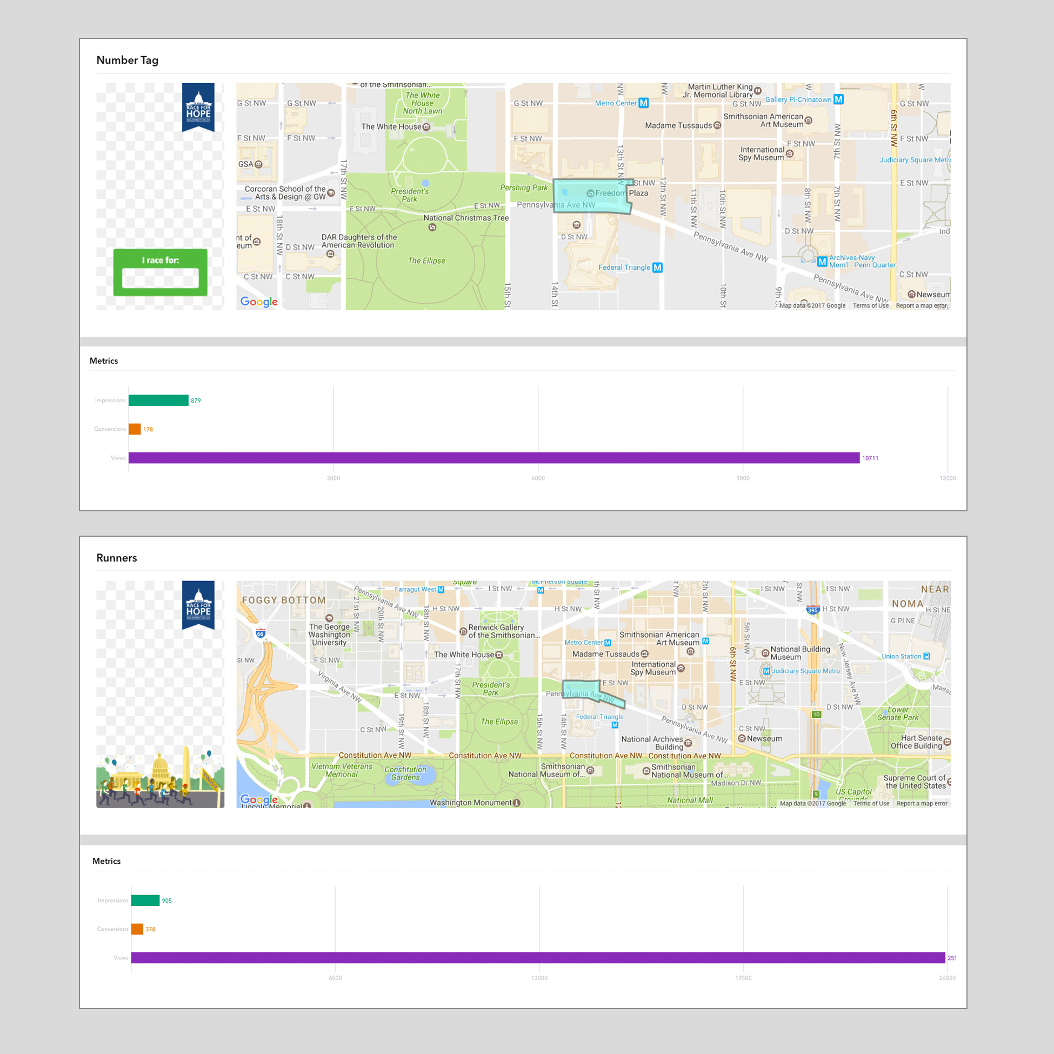
Task: Click the Corcoran School of Arts icon
Action: 331,192
